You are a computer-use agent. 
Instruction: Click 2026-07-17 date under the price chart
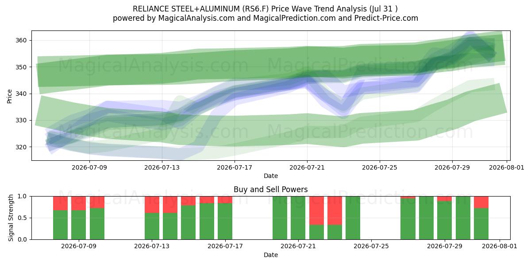click(x=235, y=167)
